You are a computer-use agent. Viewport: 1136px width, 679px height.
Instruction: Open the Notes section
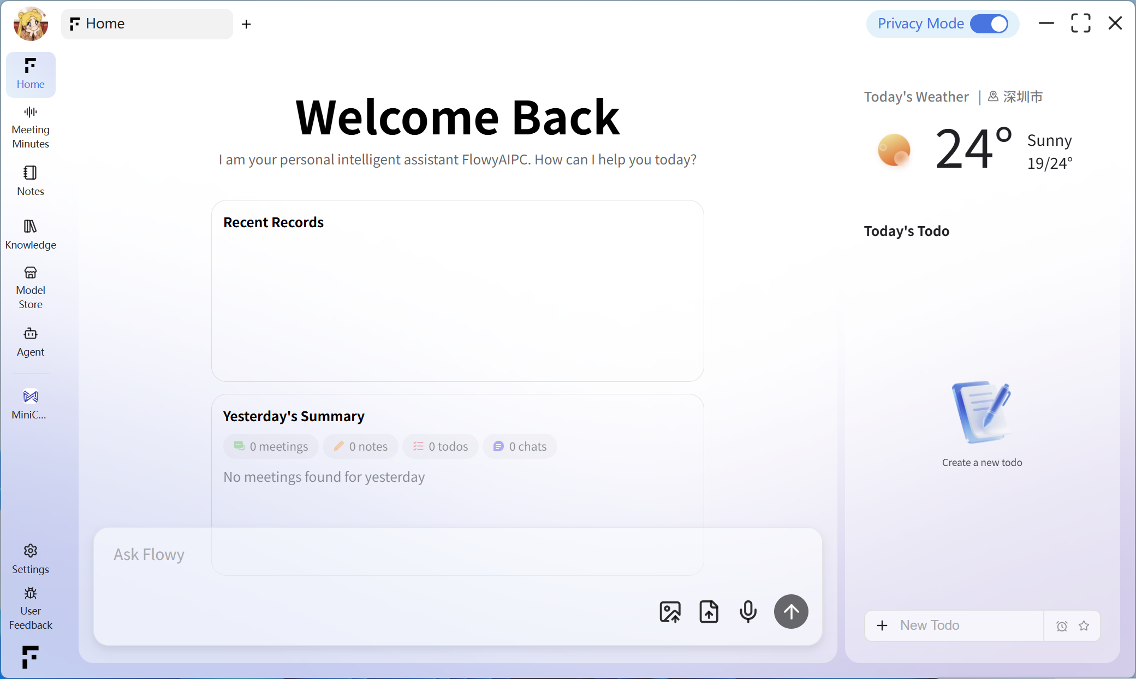[31, 180]
